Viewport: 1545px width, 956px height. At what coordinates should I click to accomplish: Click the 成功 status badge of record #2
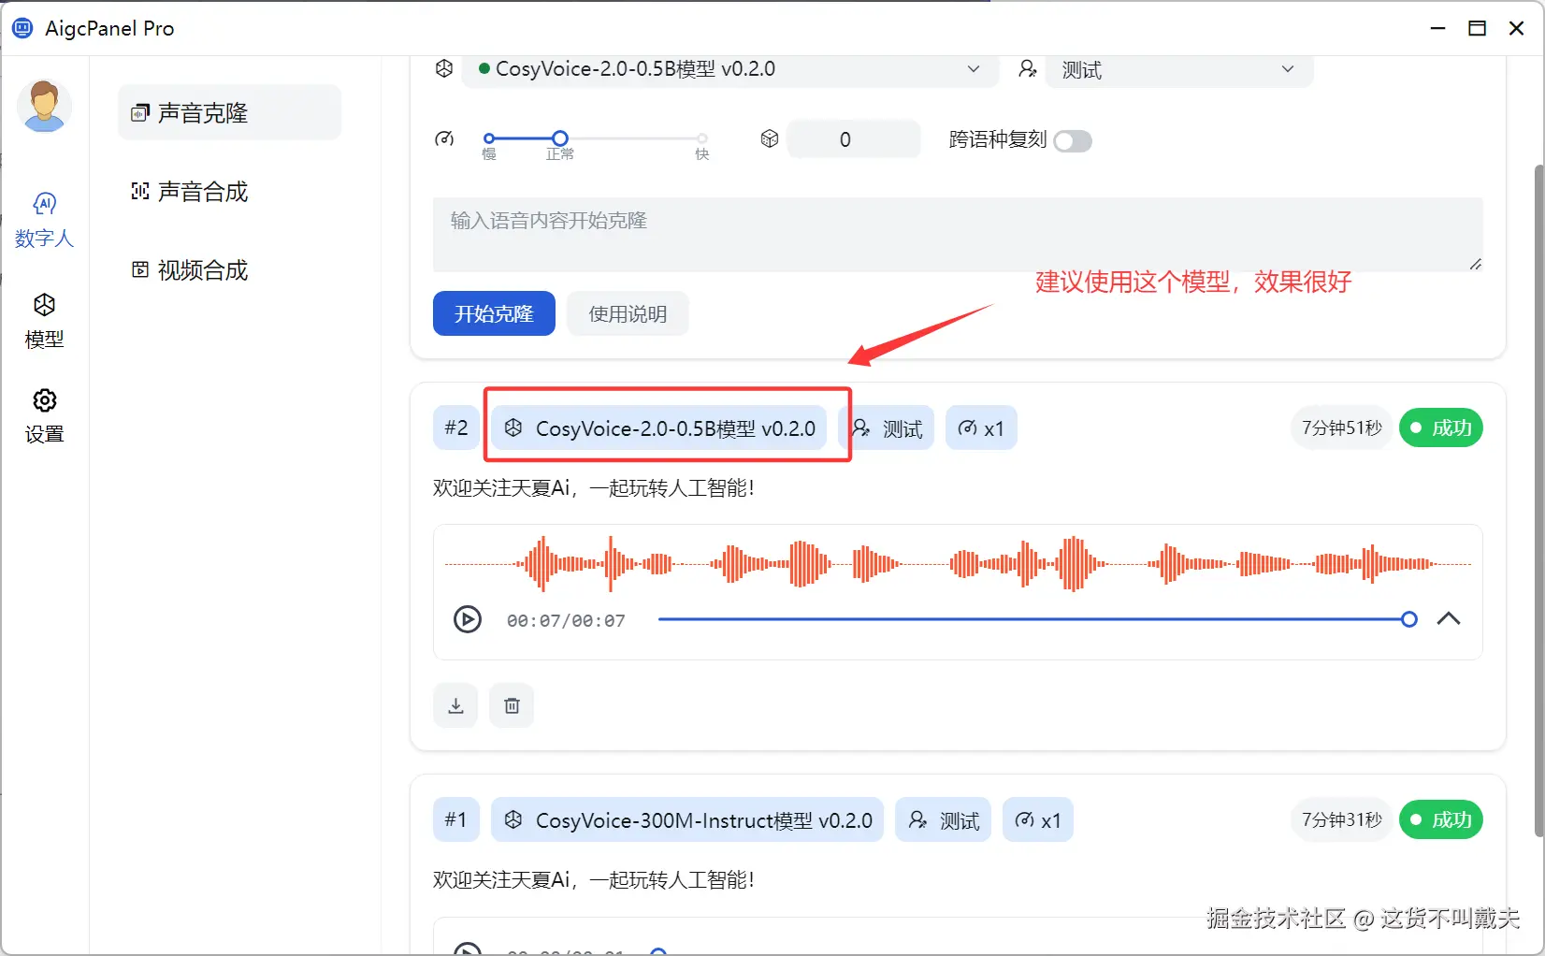pos(1441,427)
